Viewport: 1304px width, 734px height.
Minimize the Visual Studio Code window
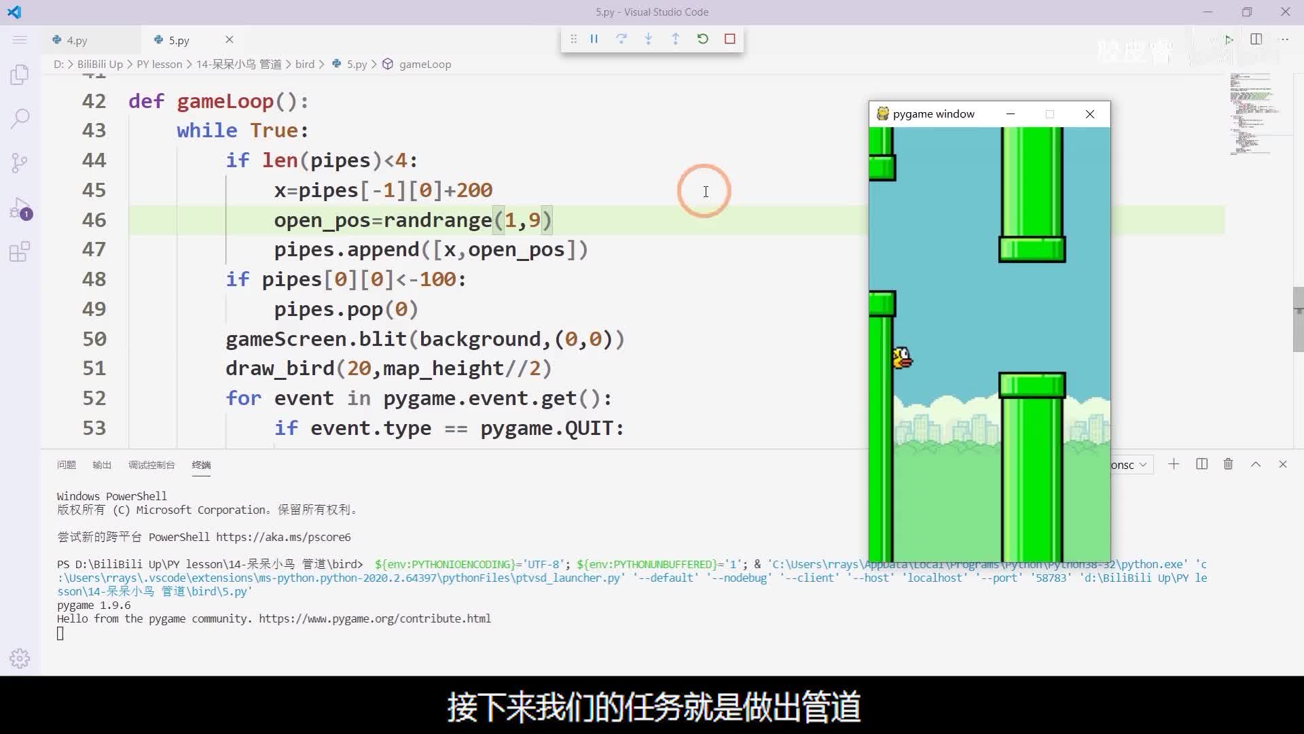point(1208,12)
